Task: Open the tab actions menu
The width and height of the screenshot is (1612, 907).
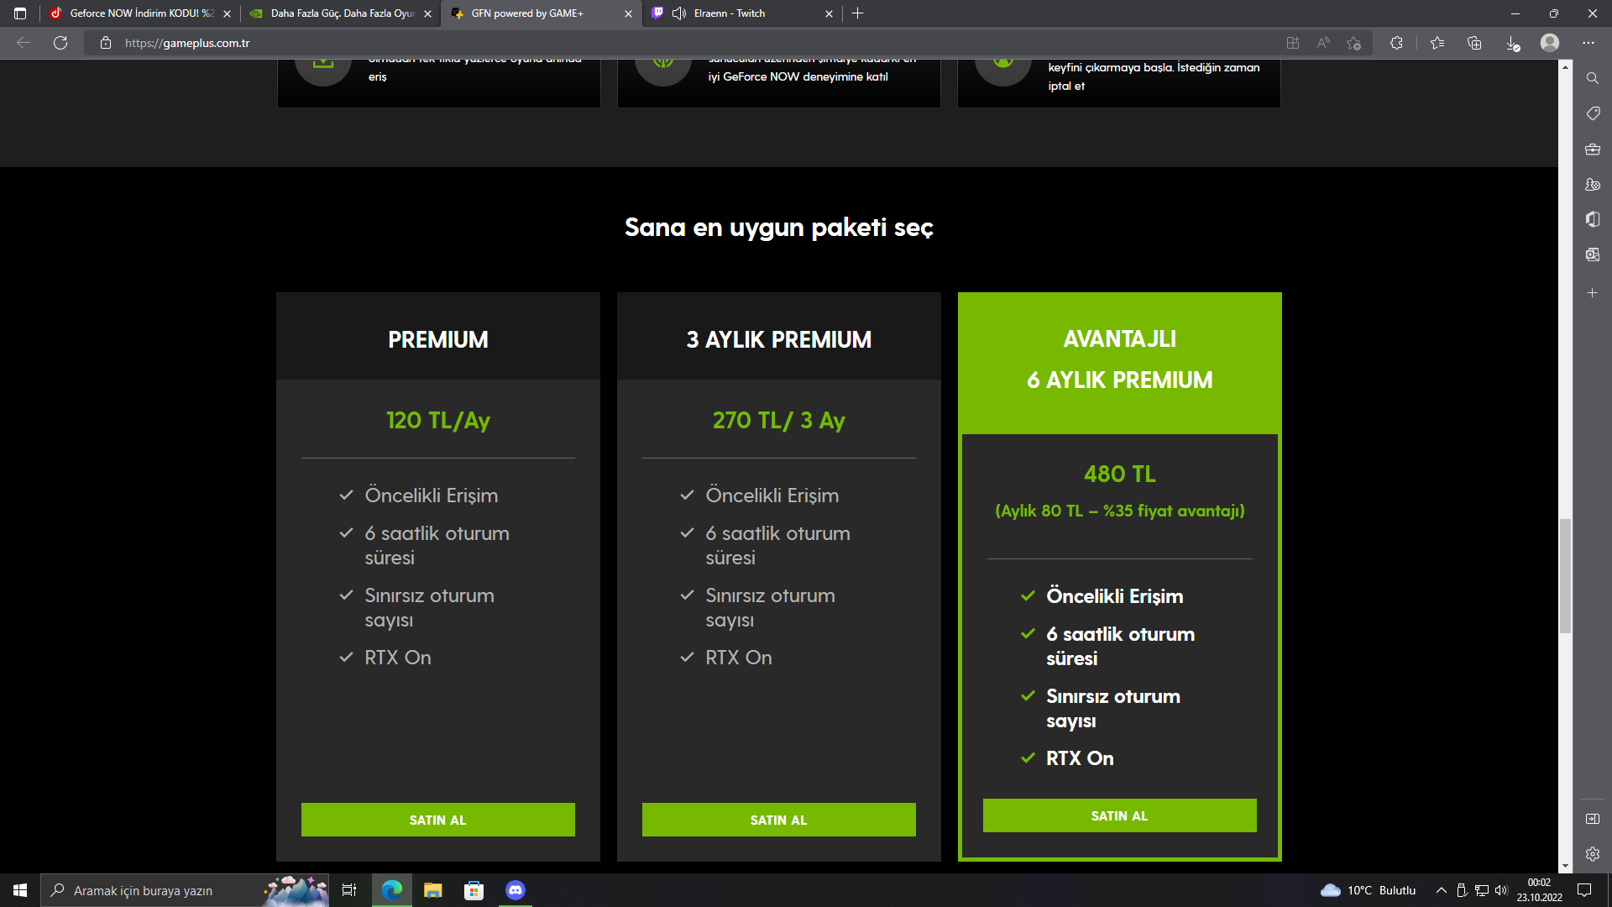Action: point(20,13)
